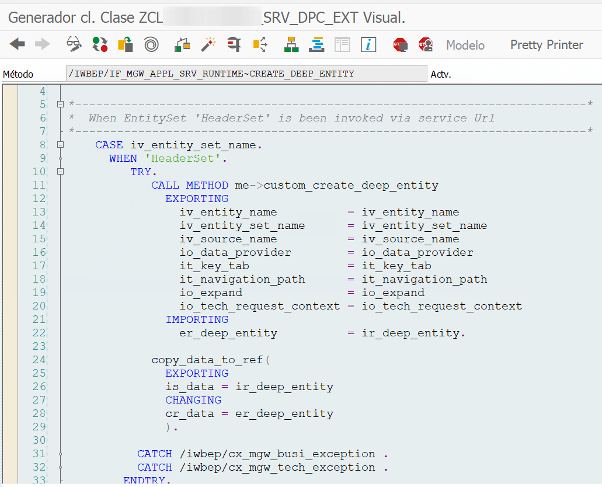The width and height of the screenshot is (602, 487).
Task: Click /iwbep/cx_mgw_tech_exception on line 32
Action: coord(277,468)
